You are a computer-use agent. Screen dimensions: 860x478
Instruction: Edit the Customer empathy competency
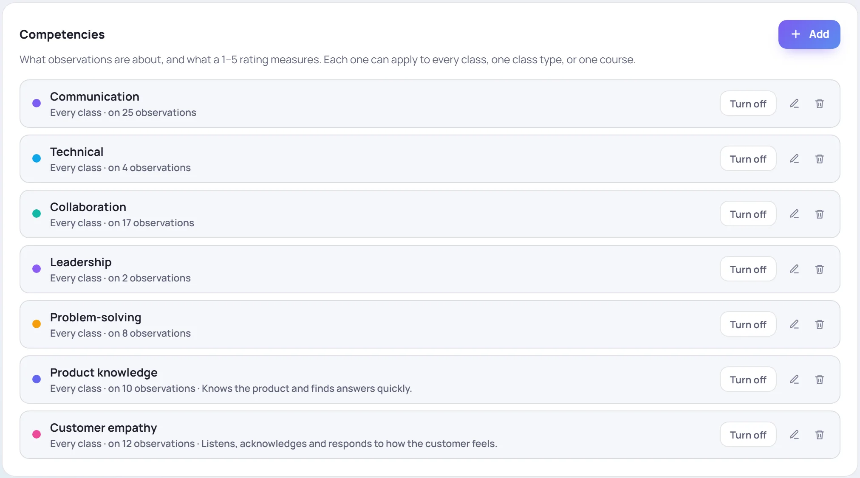pyautogui.click(x=794, y=435)
